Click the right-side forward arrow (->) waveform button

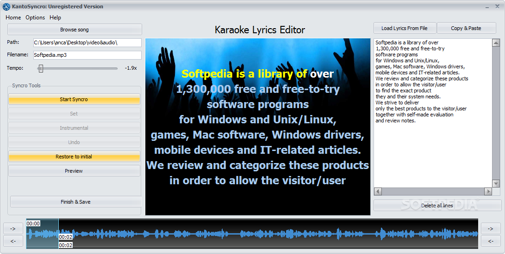(491, 229)
